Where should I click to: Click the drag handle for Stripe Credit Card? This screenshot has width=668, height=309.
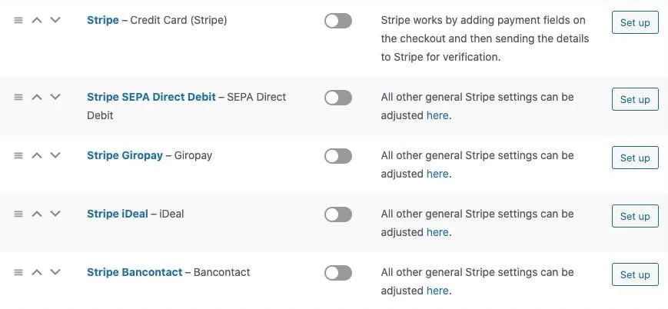pos(18,21)
